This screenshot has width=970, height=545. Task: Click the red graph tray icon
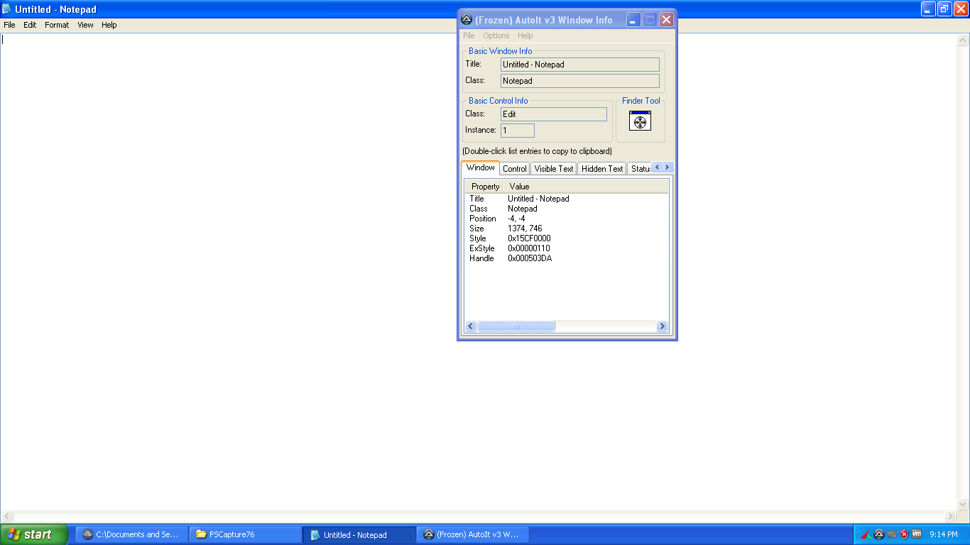pyautogui.click(x=866, y=534)
